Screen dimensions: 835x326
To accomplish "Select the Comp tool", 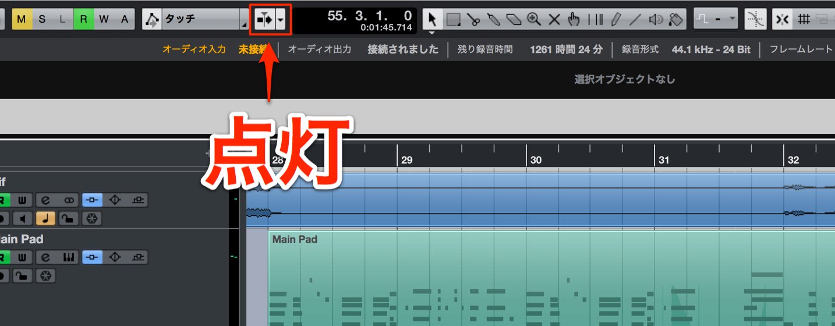I will coord(595,19).
